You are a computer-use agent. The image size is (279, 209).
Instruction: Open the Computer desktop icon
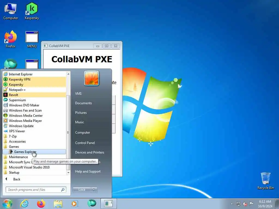[x=11, y=11]
